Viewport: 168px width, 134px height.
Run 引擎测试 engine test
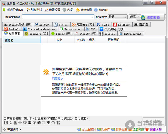34,10
